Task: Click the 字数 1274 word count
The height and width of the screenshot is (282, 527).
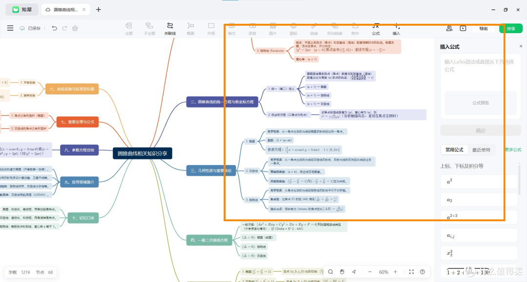Action: [x=19, y=272]
